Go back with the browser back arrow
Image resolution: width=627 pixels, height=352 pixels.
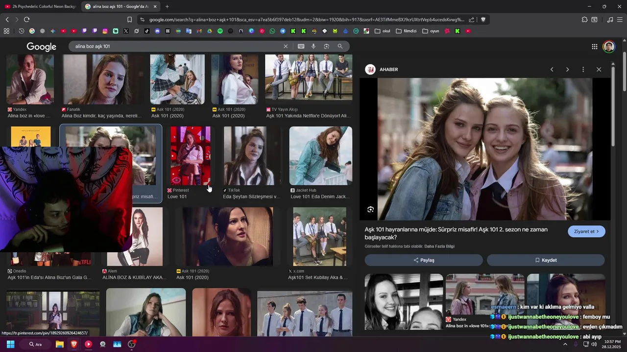point(7,20)
